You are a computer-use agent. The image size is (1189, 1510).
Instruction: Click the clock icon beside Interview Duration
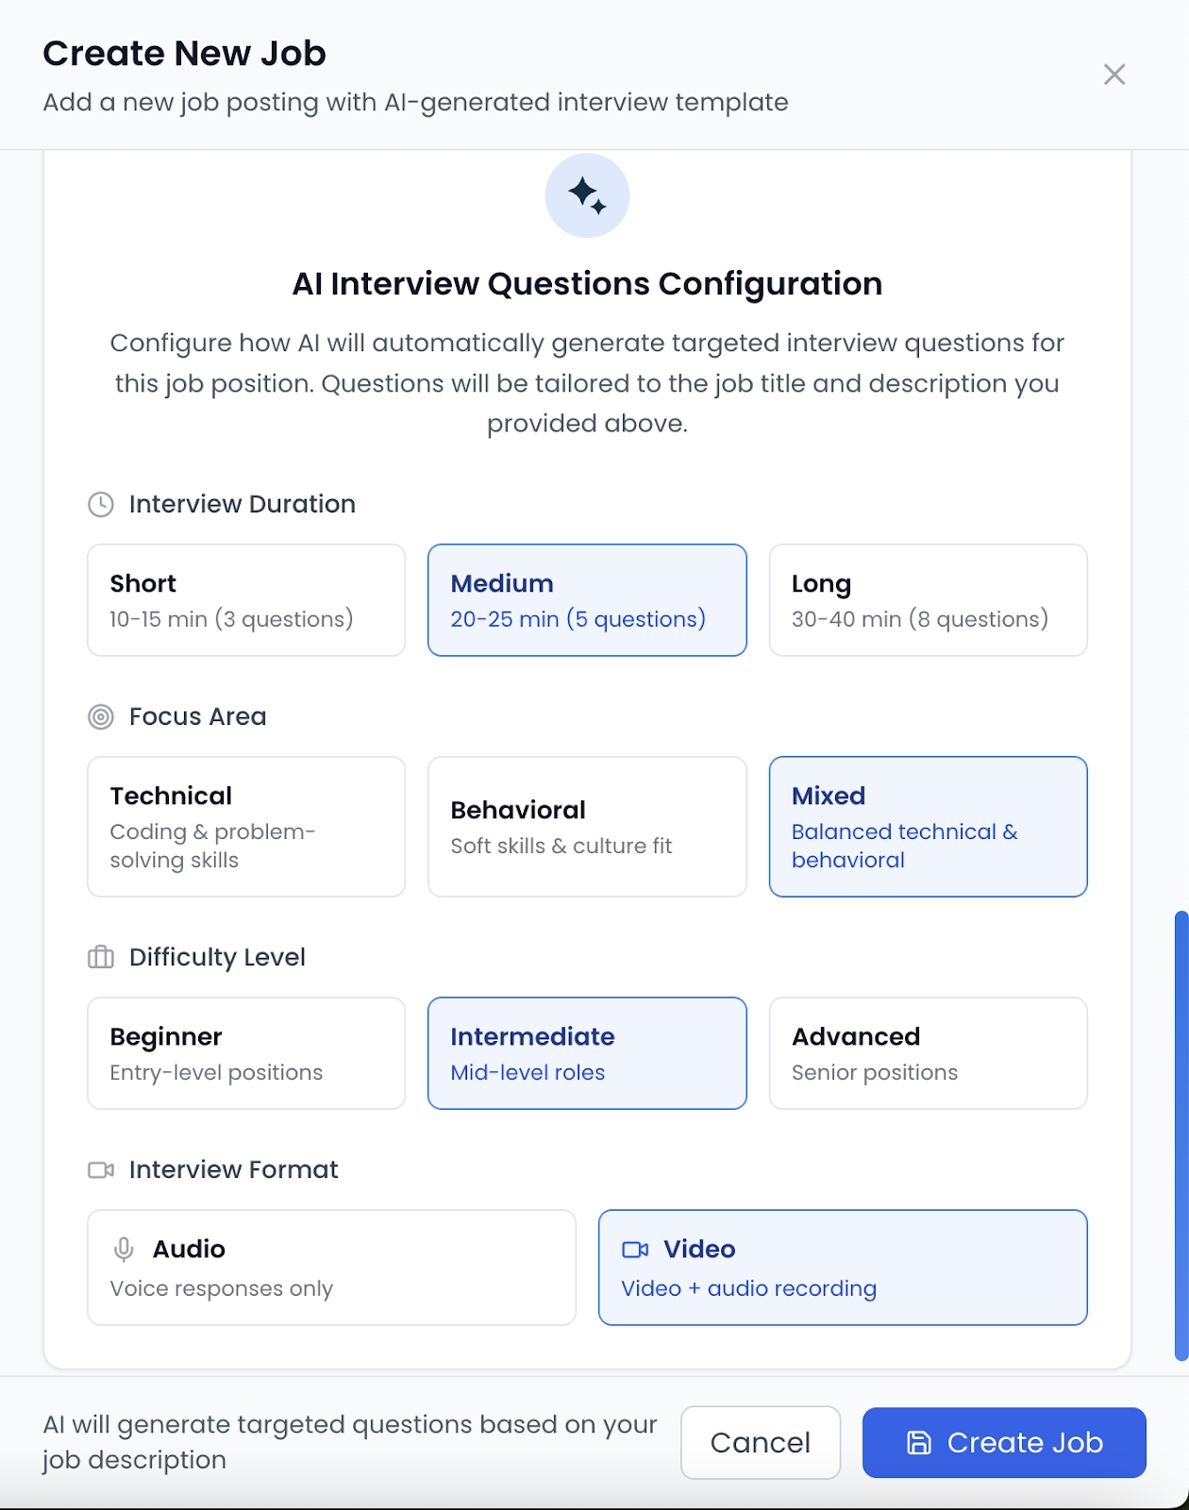100,504
